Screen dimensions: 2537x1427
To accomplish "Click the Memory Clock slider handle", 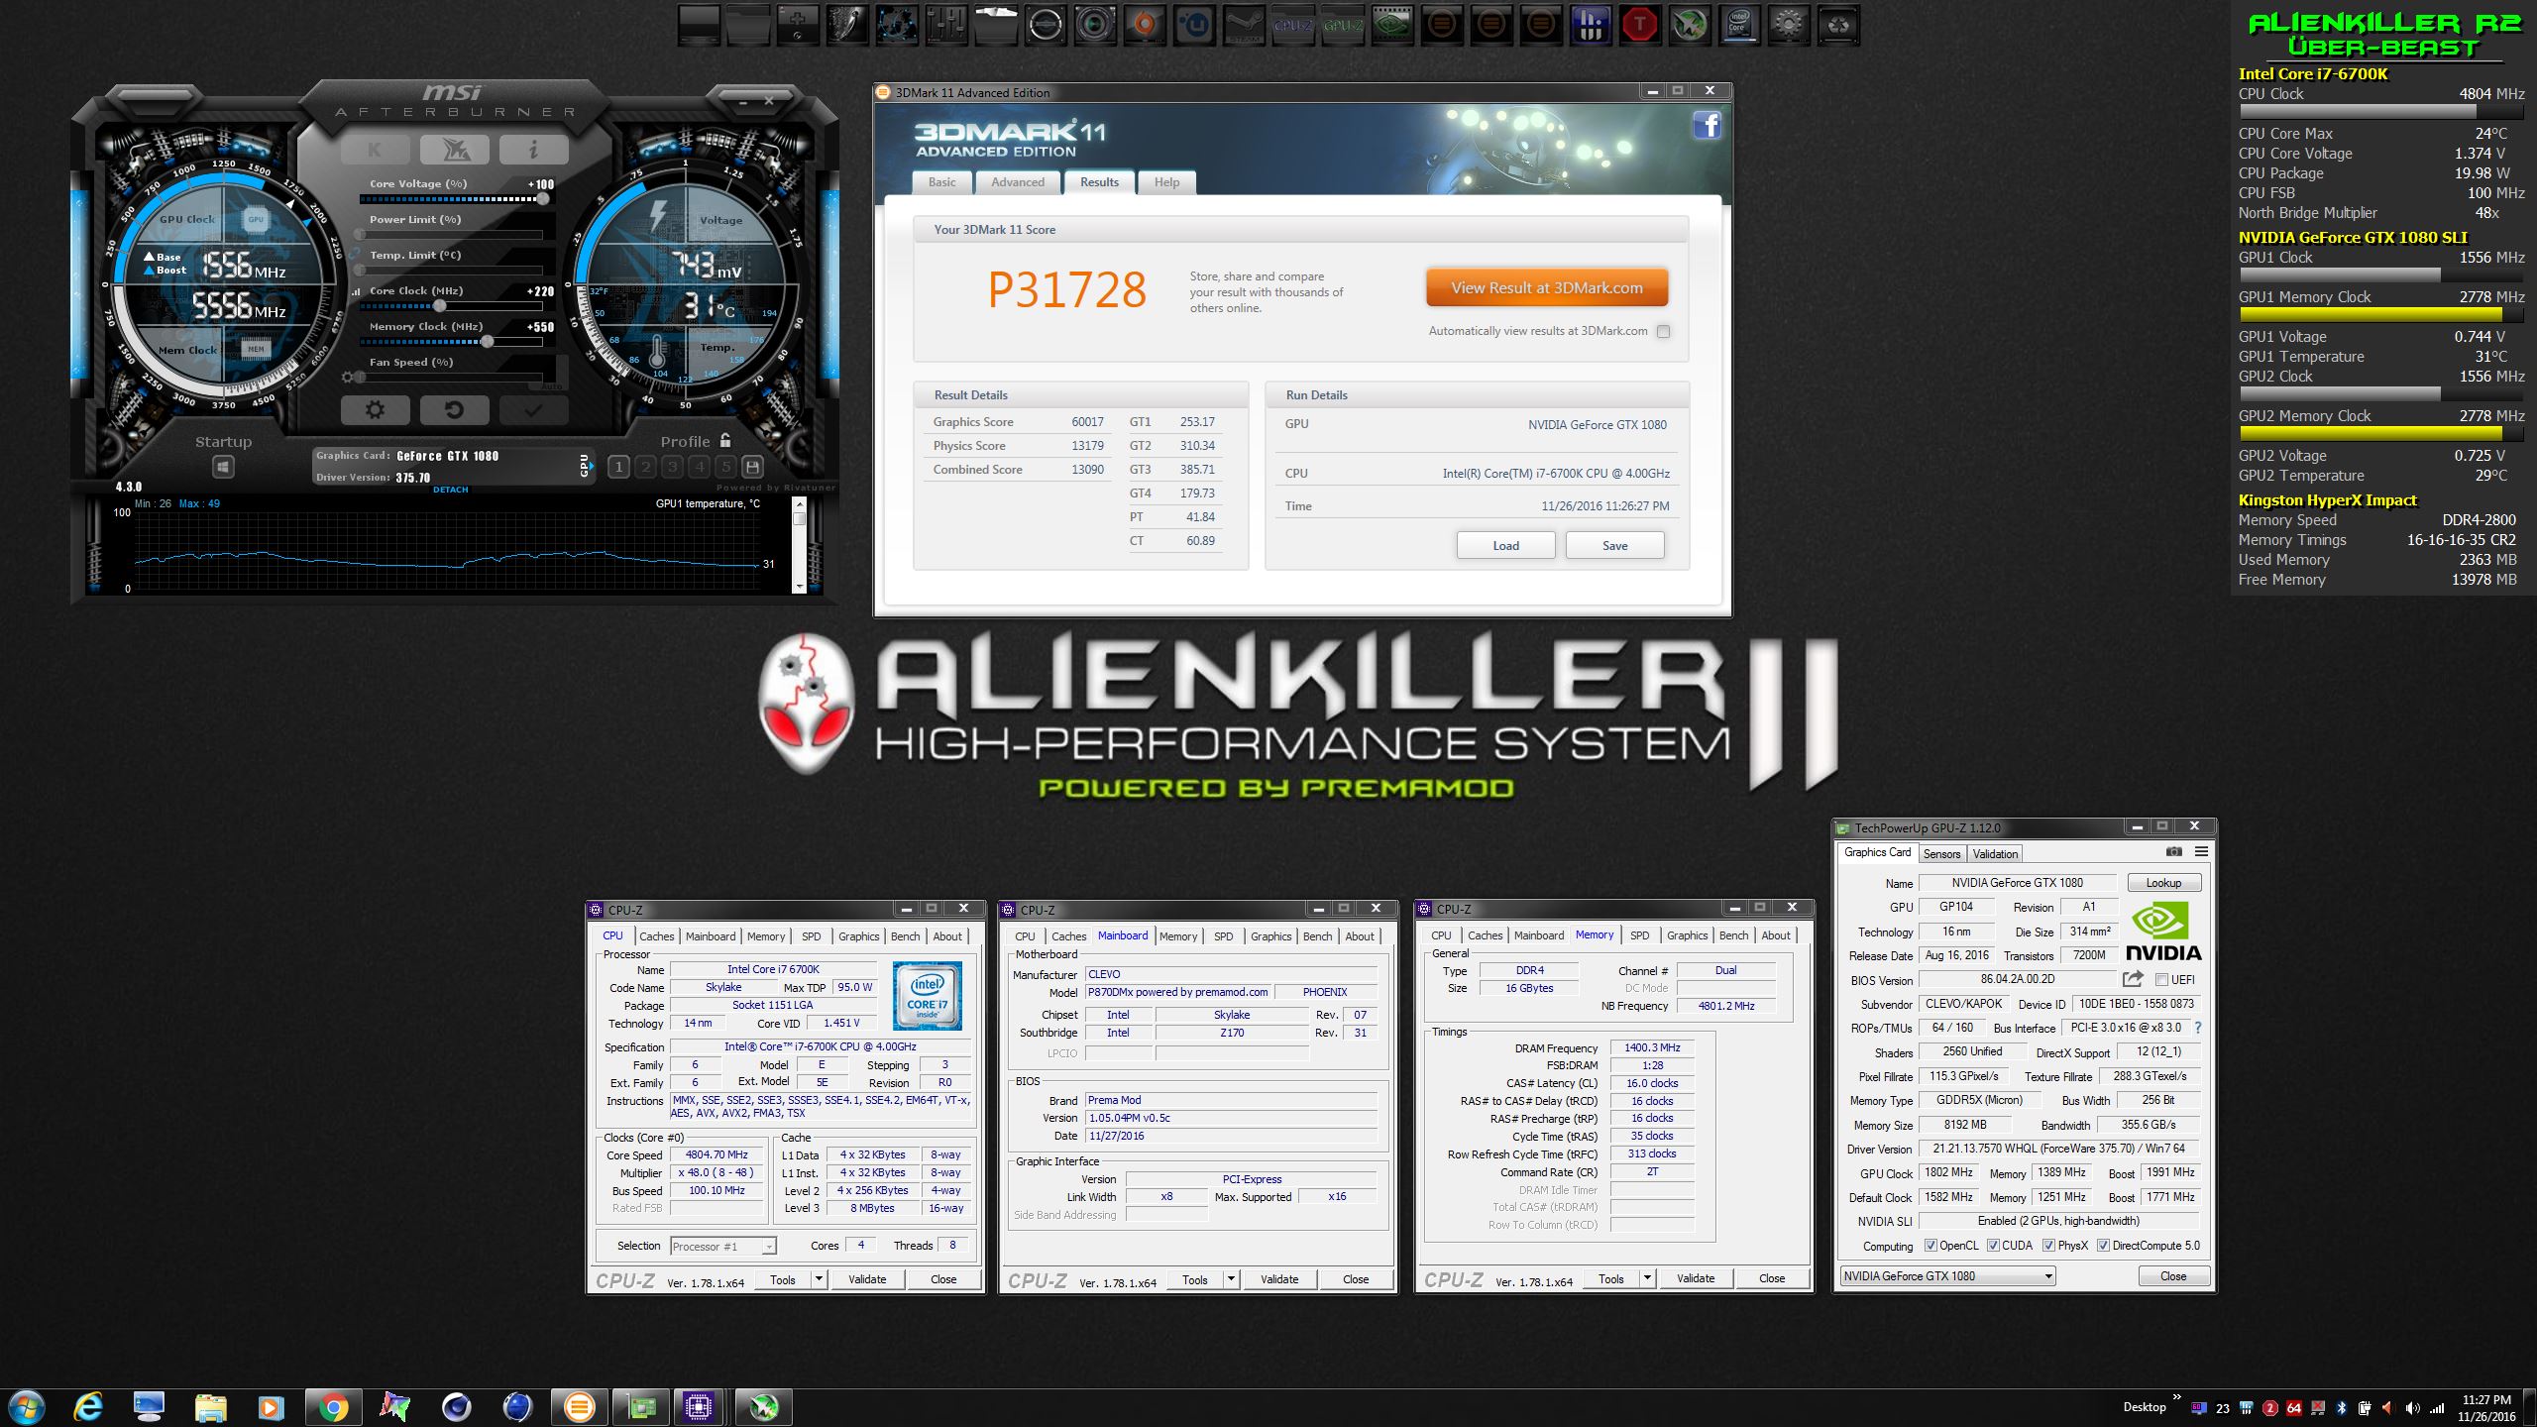I will click(487, 341).
